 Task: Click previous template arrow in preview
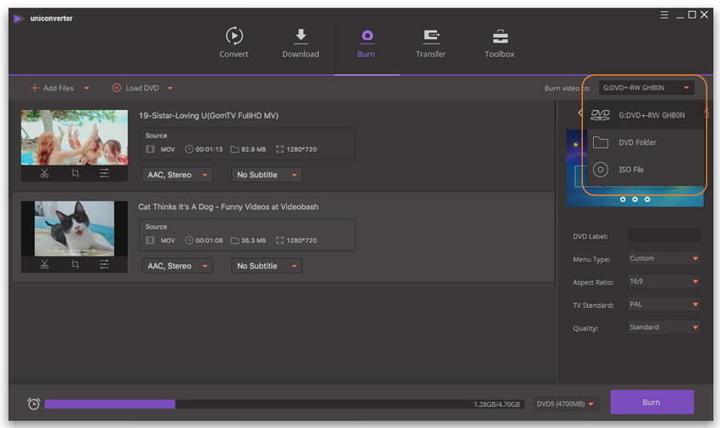(580, 113)
